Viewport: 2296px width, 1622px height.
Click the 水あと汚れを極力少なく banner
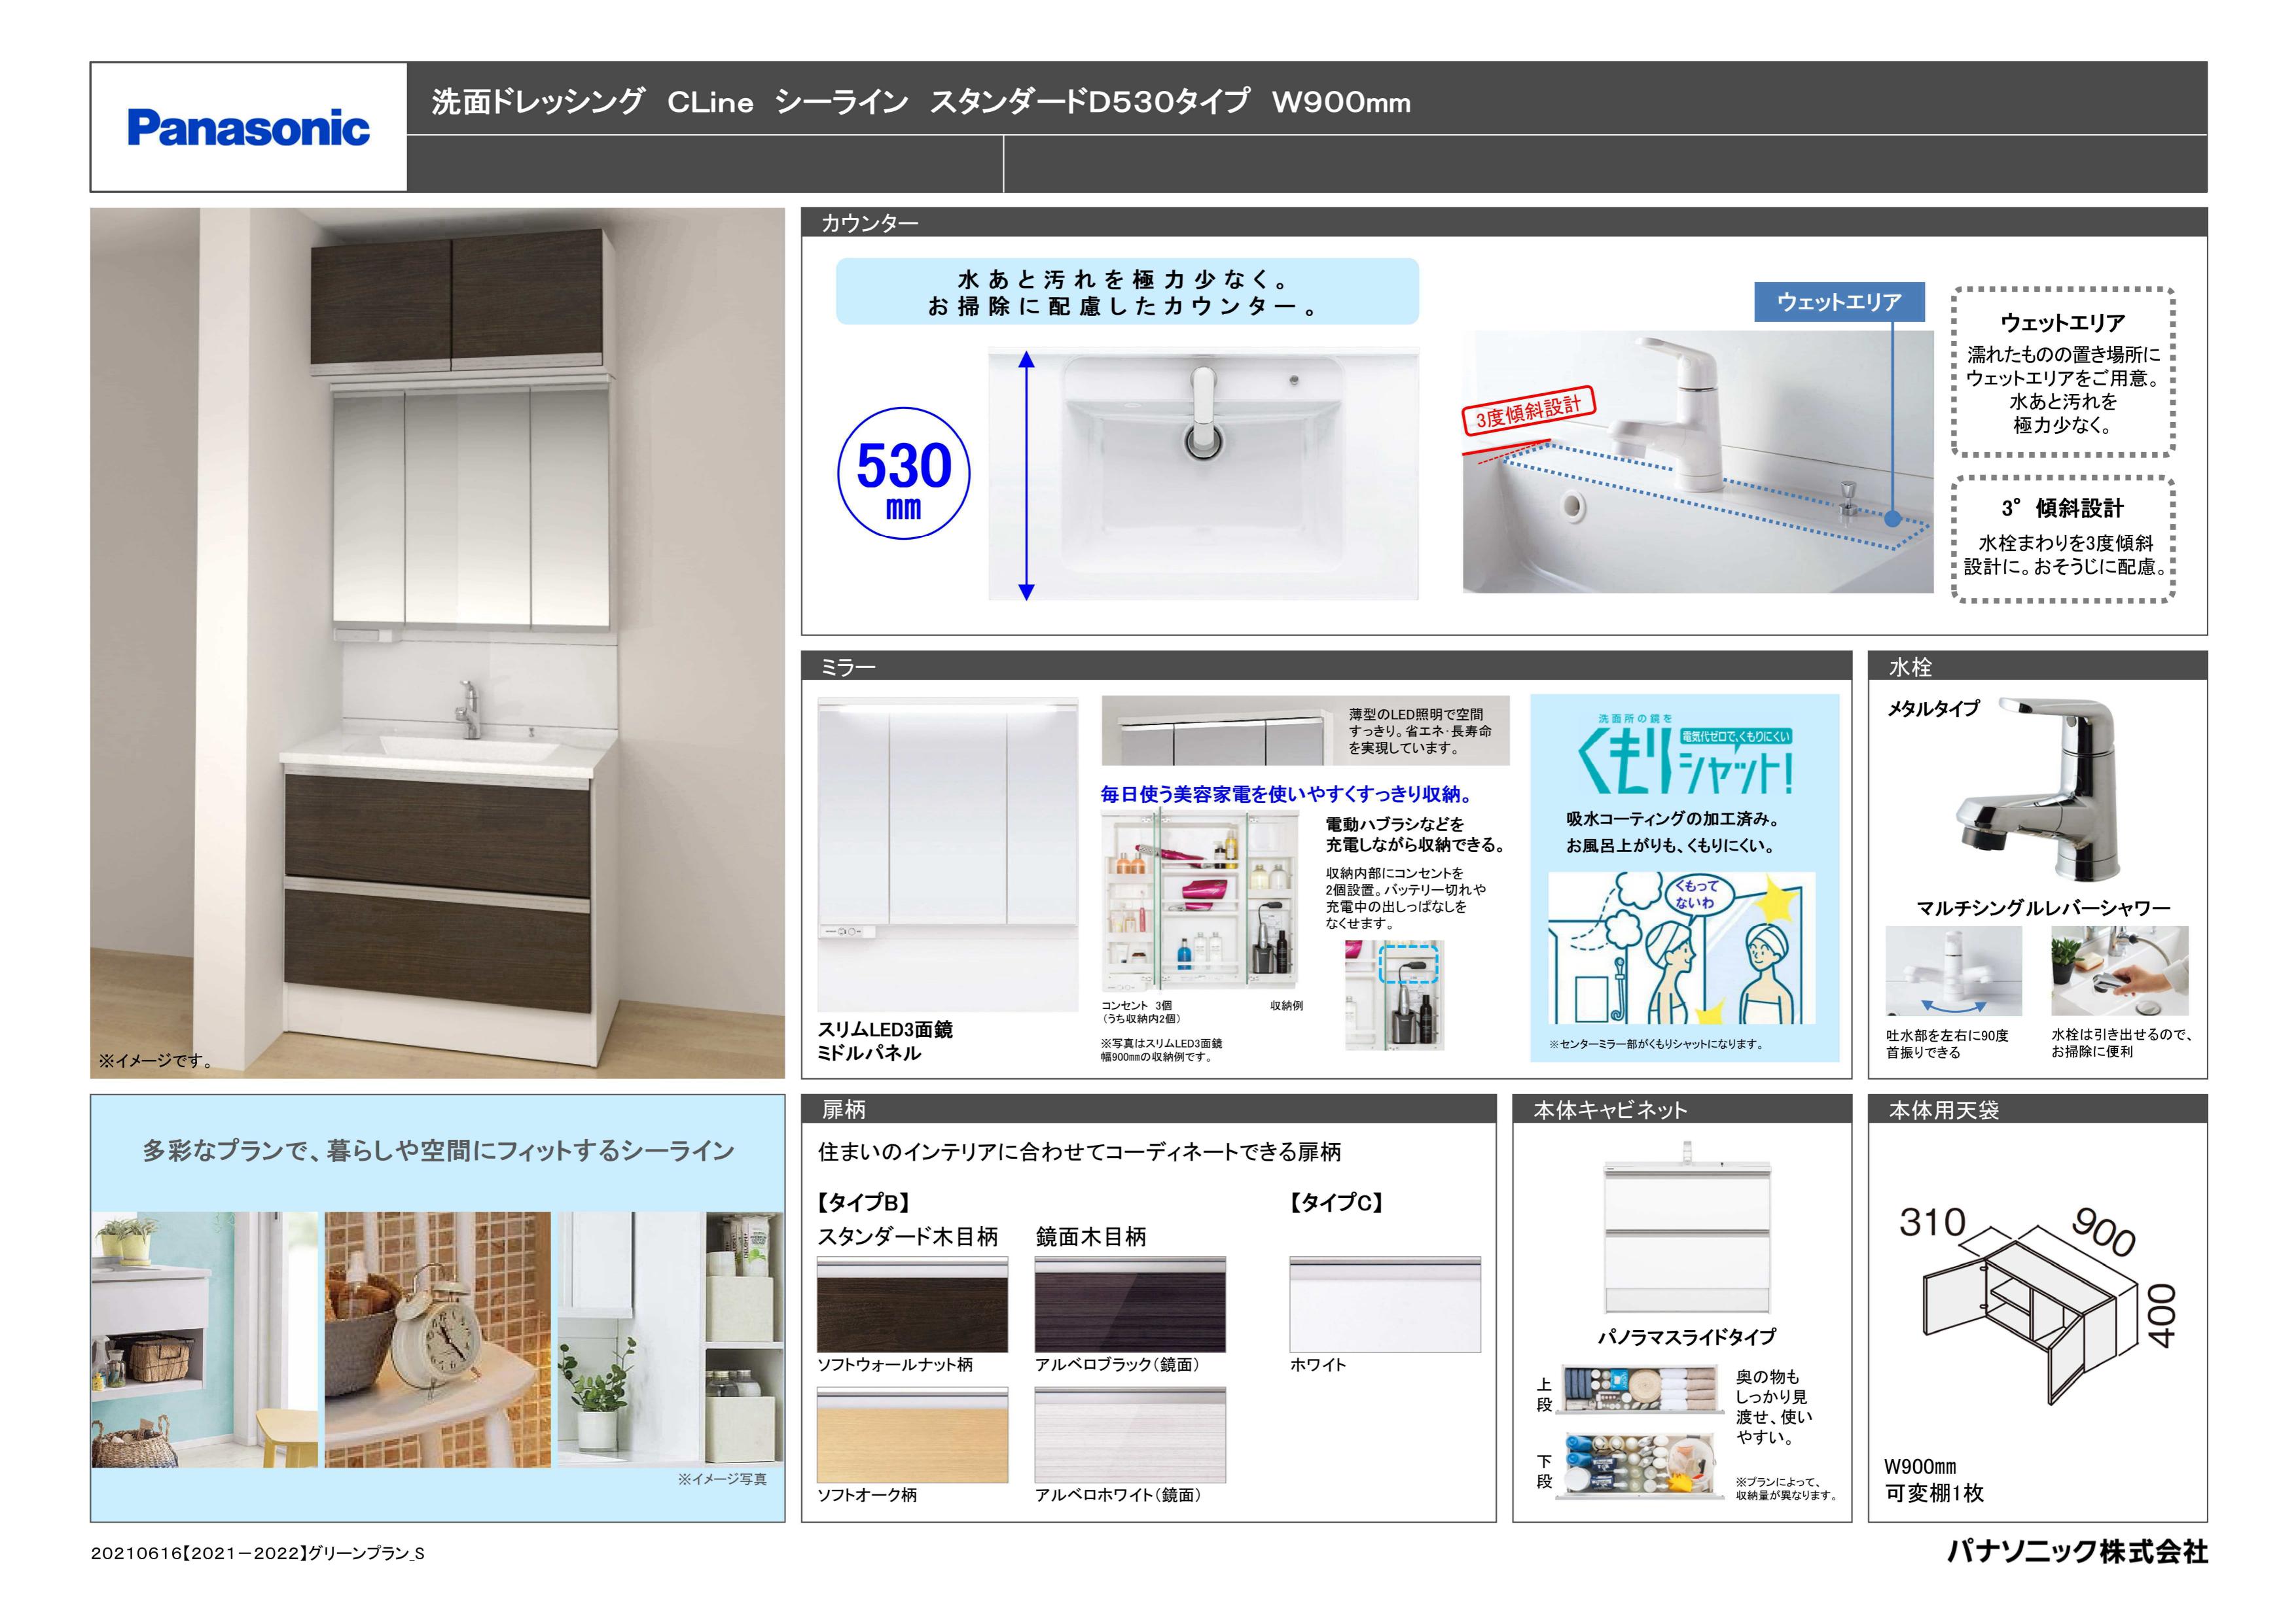(1127, 292)
